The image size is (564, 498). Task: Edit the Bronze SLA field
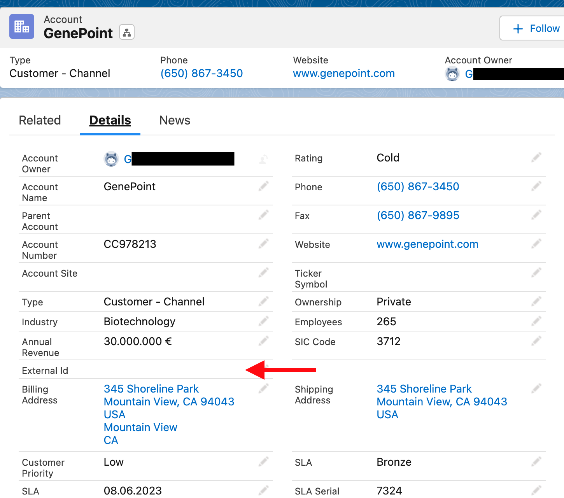(536, 461)
